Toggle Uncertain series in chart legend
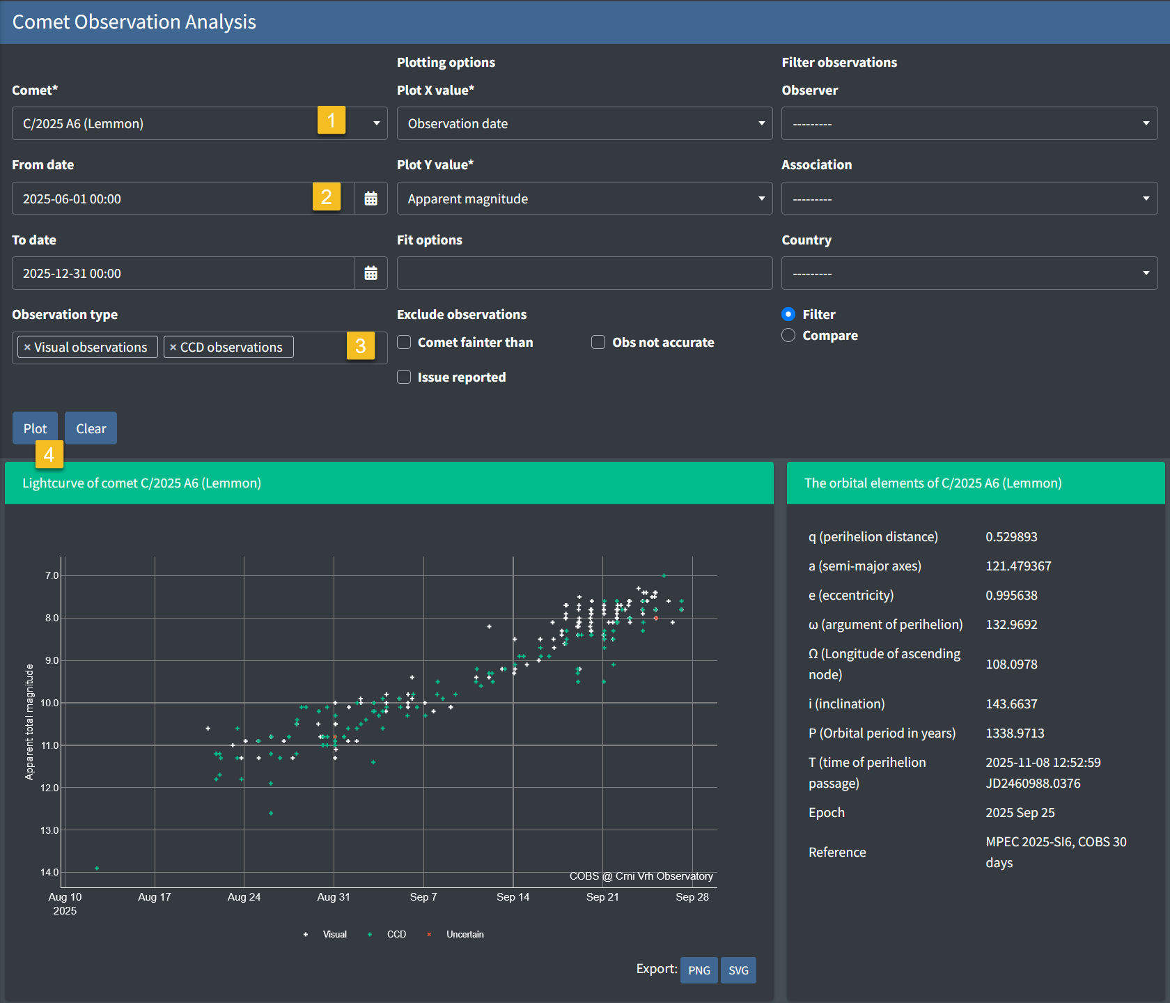 464,934
